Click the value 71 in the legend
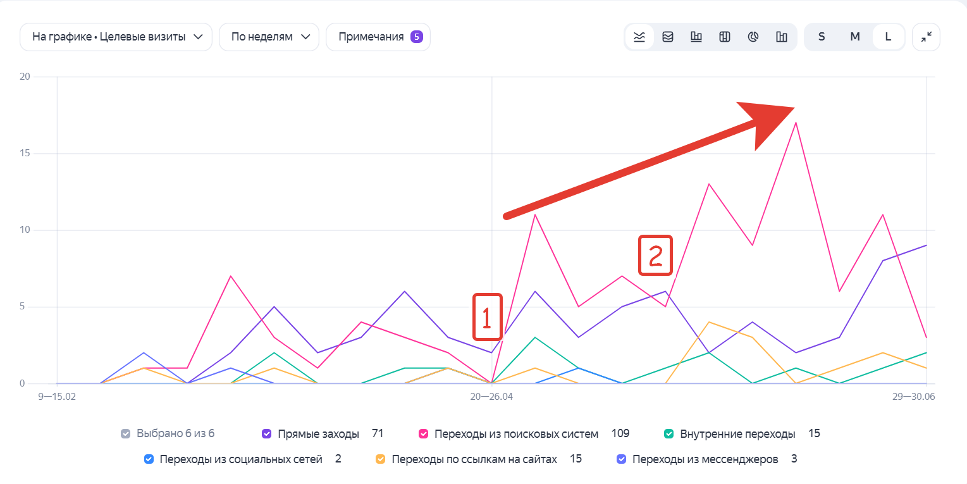Screen dimensions: 967x484 tap(378, 434)
